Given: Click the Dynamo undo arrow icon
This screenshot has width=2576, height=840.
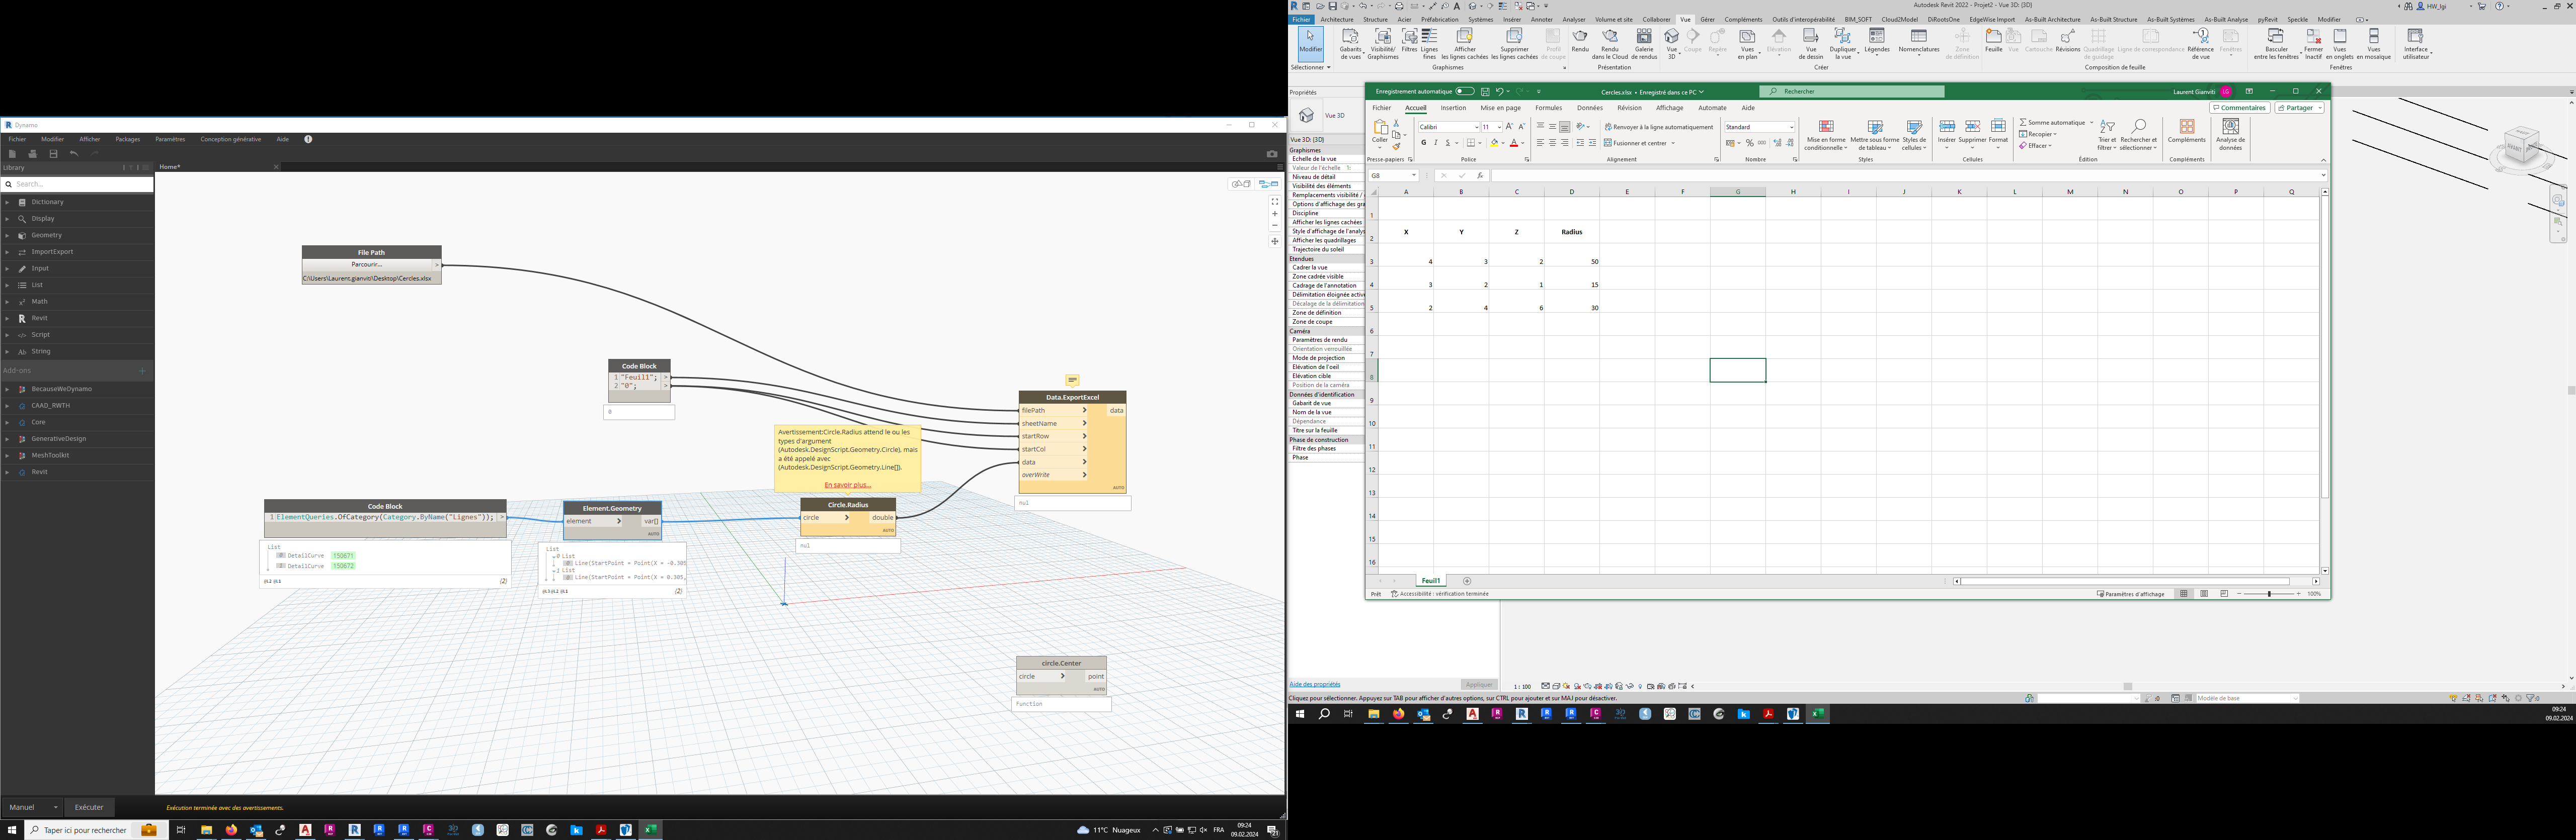Looking at the screenshot, I should click(74, 154).
